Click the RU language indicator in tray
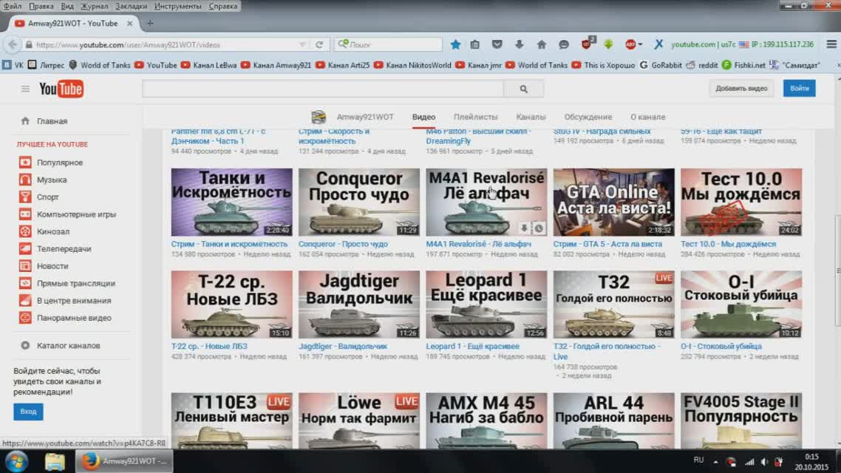This screenshot has height=473, width=841. coord(698,460)
